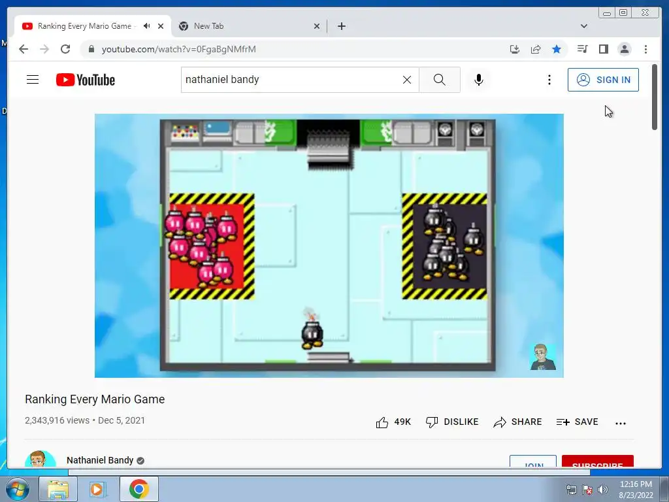Open the volume tray icon

click(x=603, y=490)
